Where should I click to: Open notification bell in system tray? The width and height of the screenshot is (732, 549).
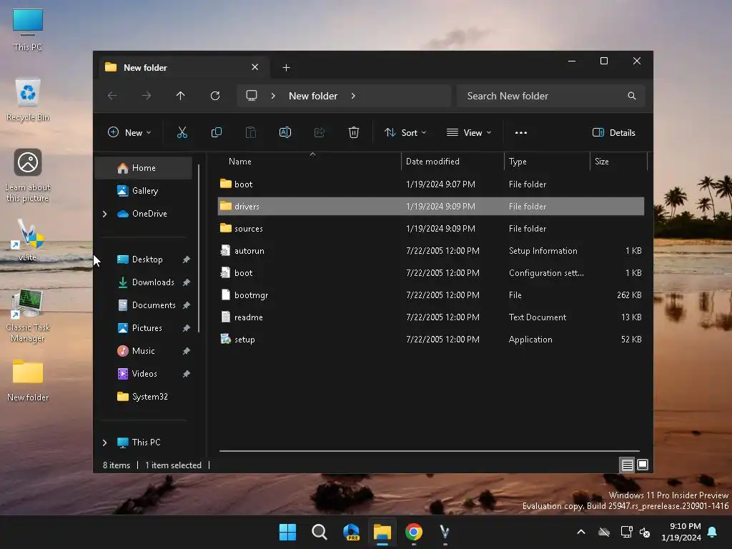[713, 532]
